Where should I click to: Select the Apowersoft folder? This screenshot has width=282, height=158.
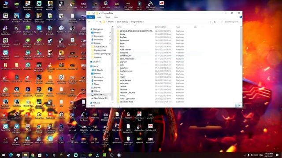click(x=124, y=40)
